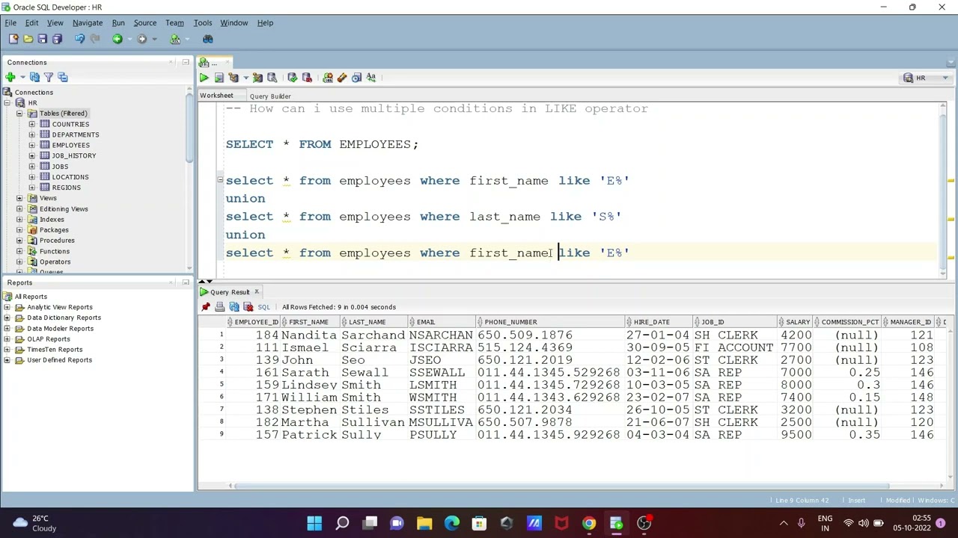Click the Delete row icon in Query Result

click(248, 307)
